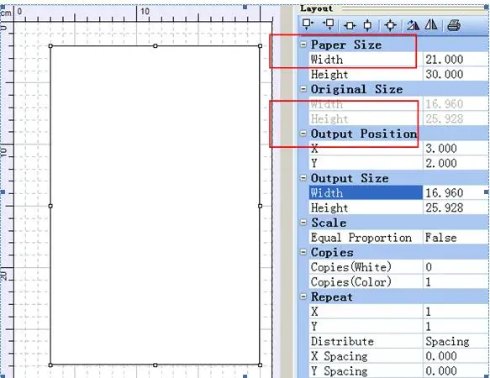This screenshot has width=490, height=378.
Task: Select the Equal Proportion row label
Action: [x=366, y=238]
